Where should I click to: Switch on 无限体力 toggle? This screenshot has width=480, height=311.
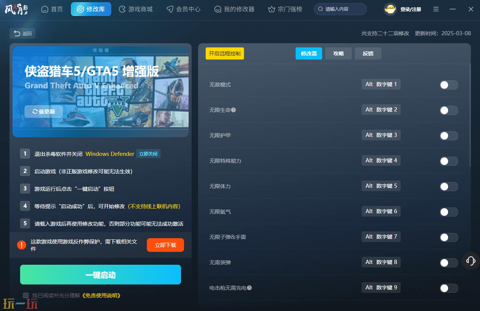(x=449, y=187)
